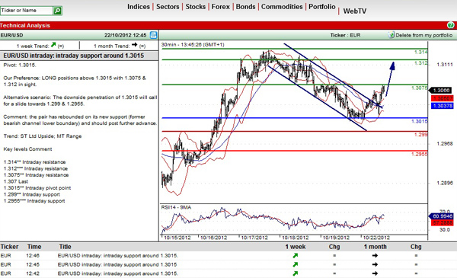Click the 1.307 Last key level line
Image resolution: width=457 pixels, height=278 pixels.
tap(16, 181)
